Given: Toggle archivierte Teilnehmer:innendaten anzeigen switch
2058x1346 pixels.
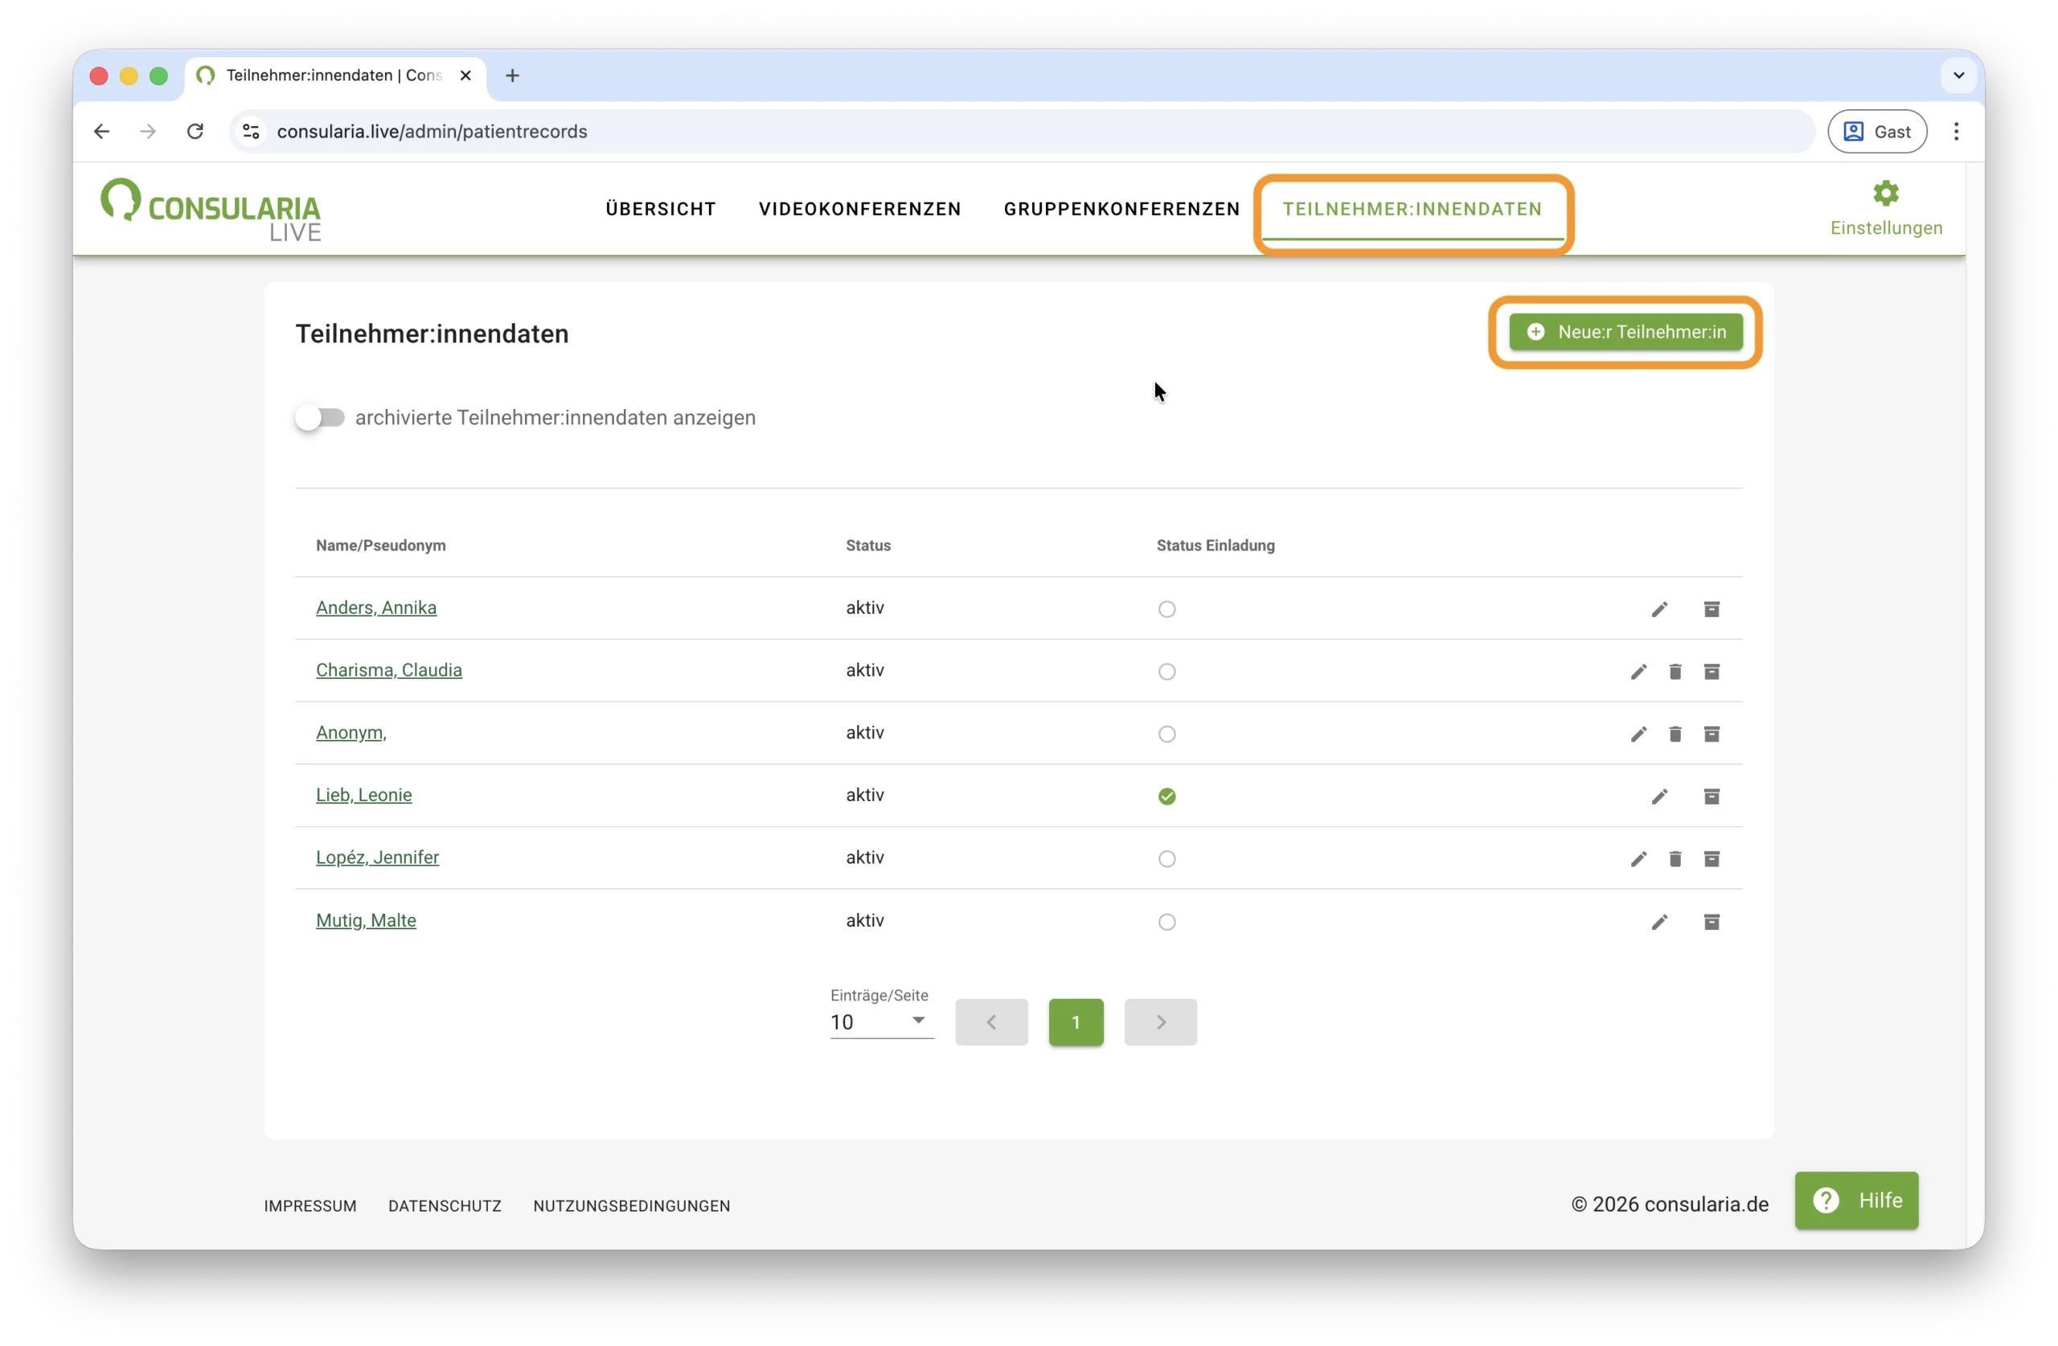Looking at the screenshot, I should pyautogui.click(x=319, y=418).
